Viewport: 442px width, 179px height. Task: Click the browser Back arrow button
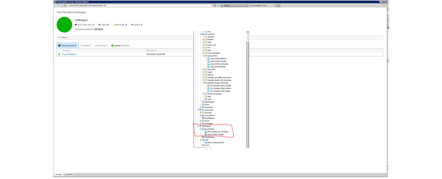coord(56,6)
